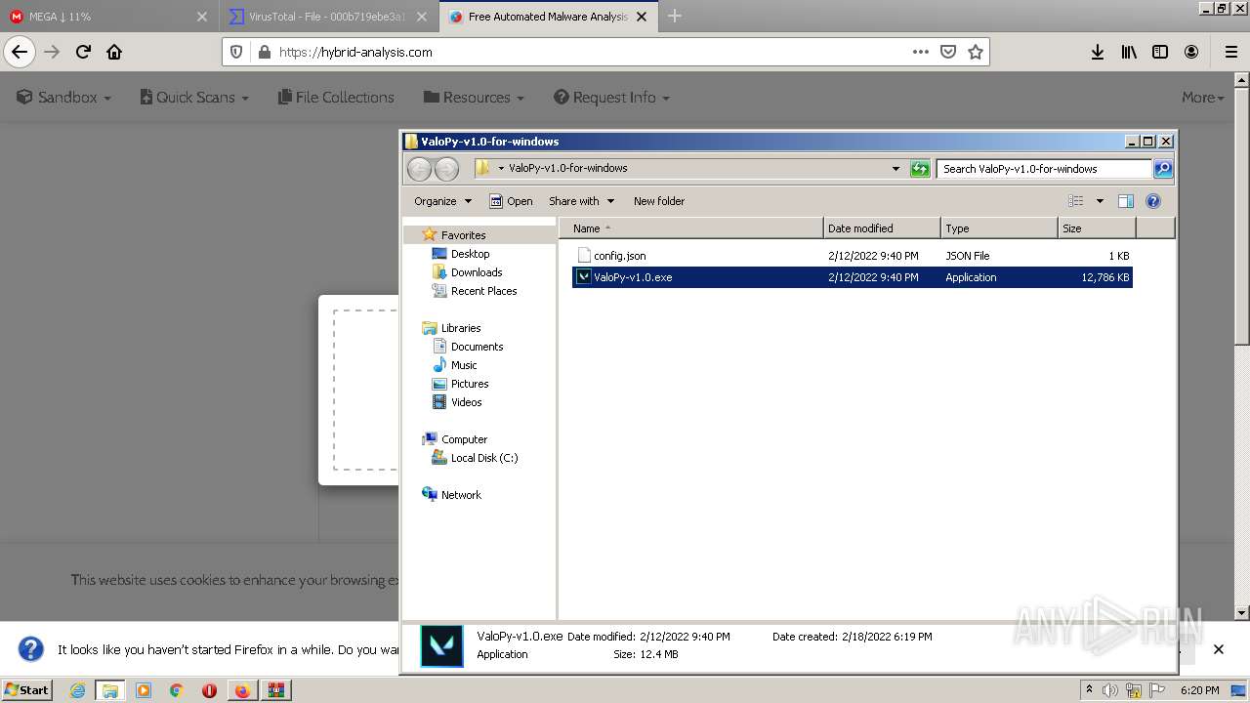This screenshot has height=703, width=1250.
Task: Reload the hybrid-analysis page
Action: point(83,52)
